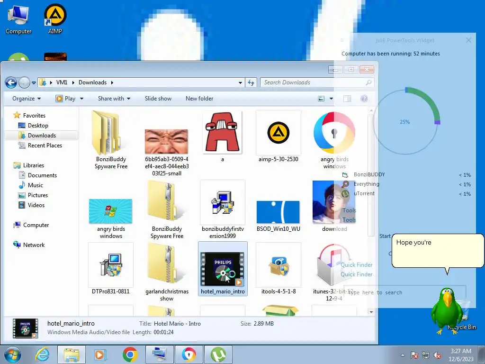Expand the arrow after the VM1 breadcrumb
Viewport: 485px width, 364px height.
point(73,82)
